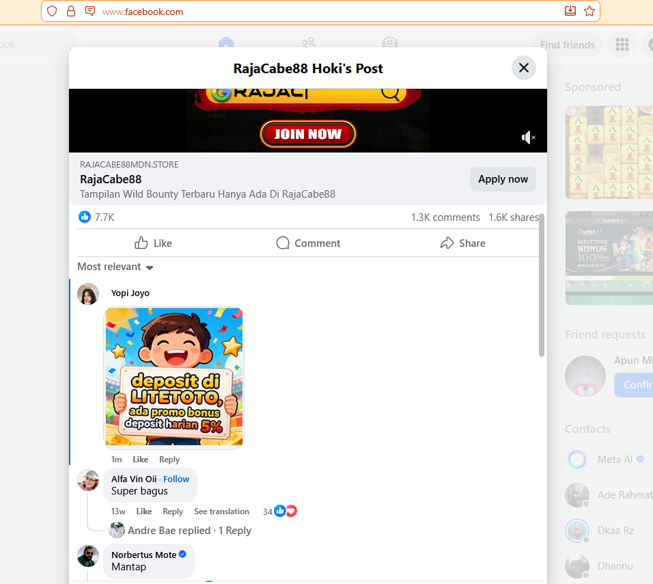
Task: Close the RajaCabe88 Hoki's Post dialog
Action: click(x=523, y=68)
